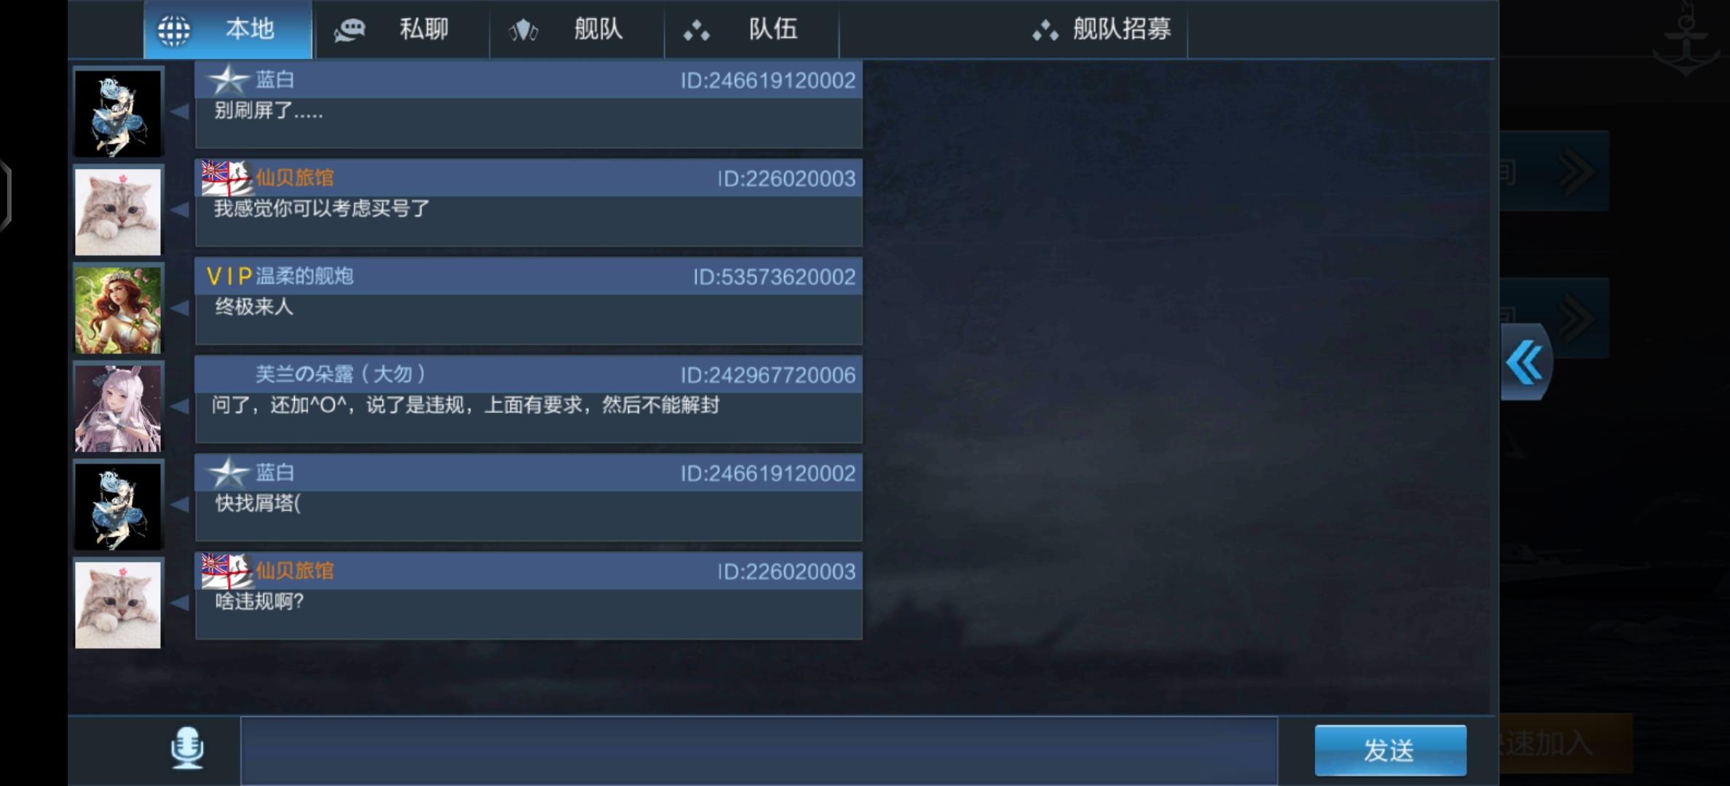This screenshot has height=786, width=1730.
Task: Click the 快速加入 button behind panel
Action: (x=1565, y=744)
